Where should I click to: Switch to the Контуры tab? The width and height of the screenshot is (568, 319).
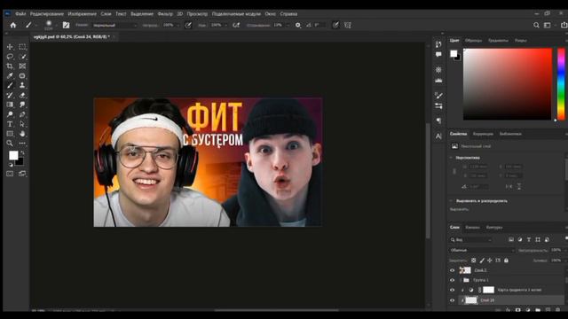(x=494, y=228)
